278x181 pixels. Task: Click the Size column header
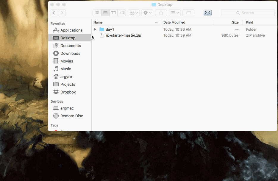[235, 22]
